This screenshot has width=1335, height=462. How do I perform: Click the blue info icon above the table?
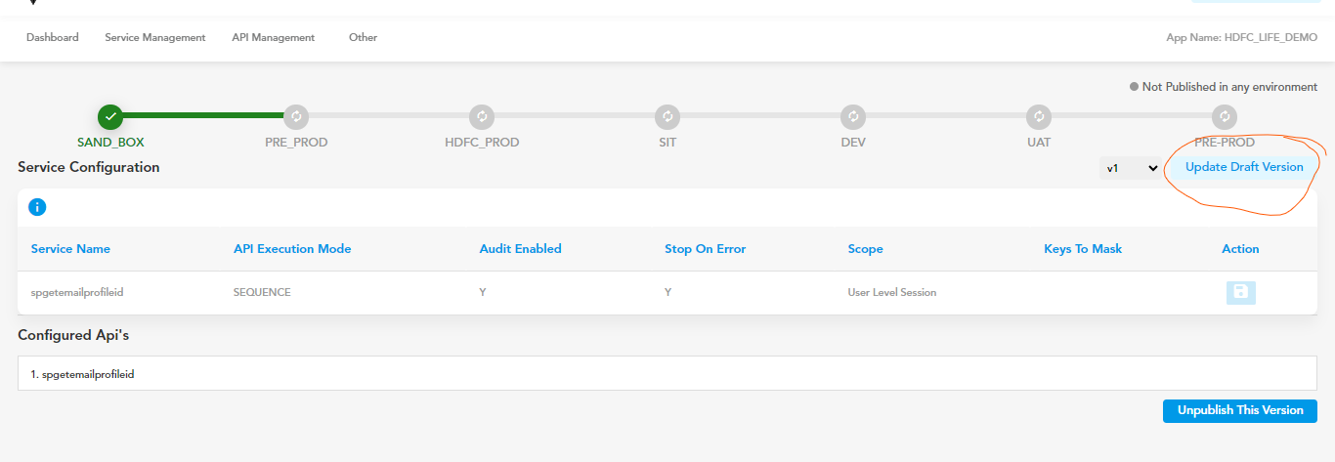(x=38, y=207)
